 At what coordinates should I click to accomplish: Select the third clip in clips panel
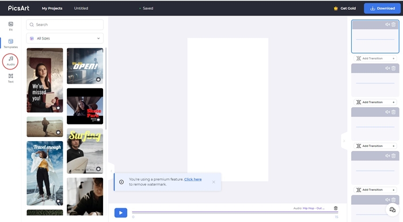tap(375, 124)
